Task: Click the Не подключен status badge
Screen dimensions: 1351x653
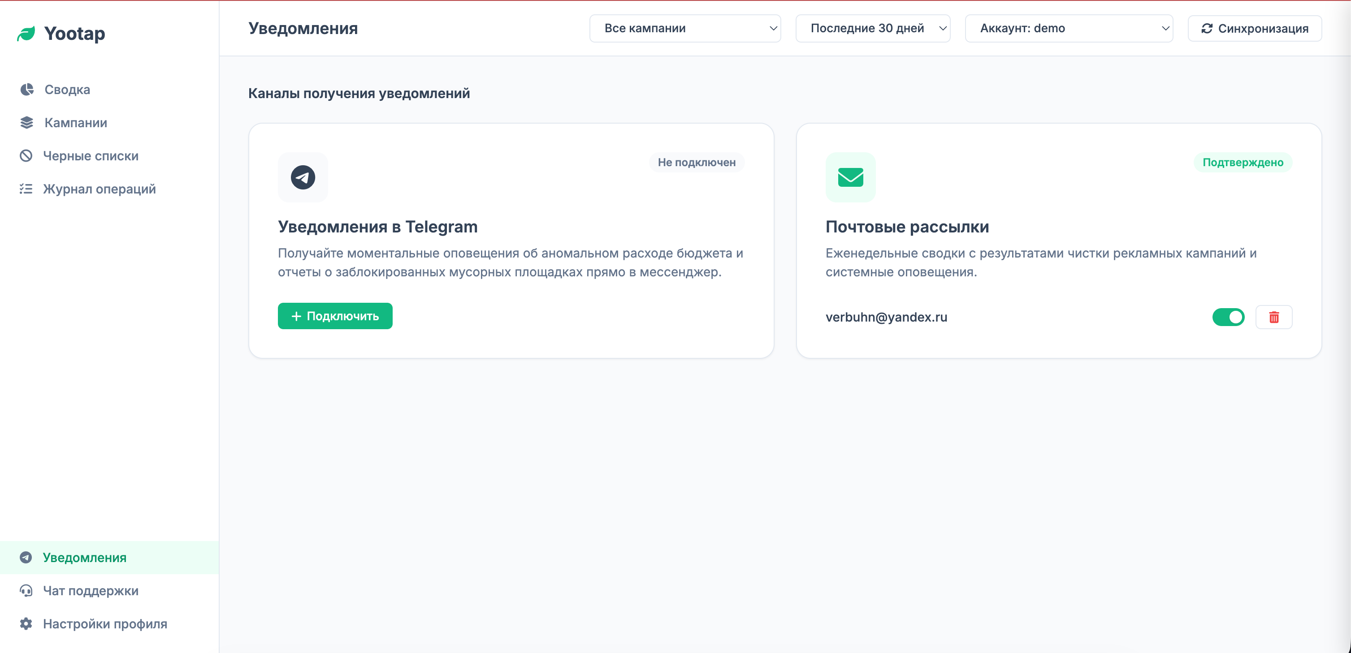Action: pyautogui.click(x=697, y=163)
